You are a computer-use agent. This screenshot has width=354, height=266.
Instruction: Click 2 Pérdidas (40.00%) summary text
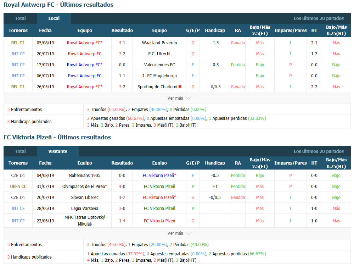189,244
